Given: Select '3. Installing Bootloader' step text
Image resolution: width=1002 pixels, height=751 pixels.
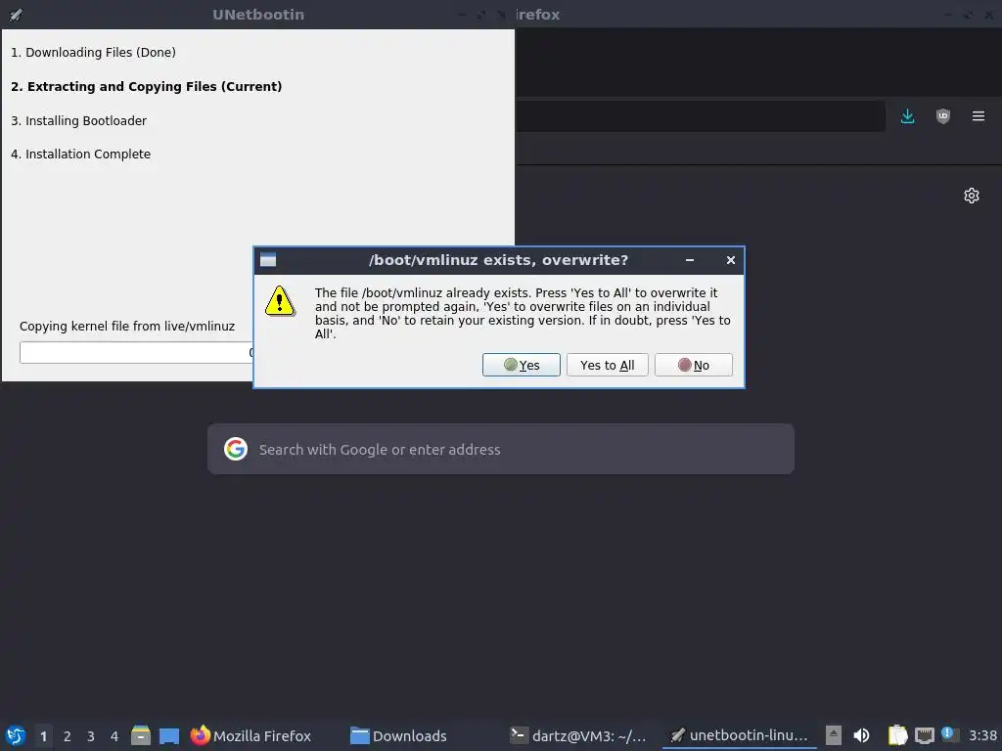Looking at the screenshot, I should click(78, 120).
